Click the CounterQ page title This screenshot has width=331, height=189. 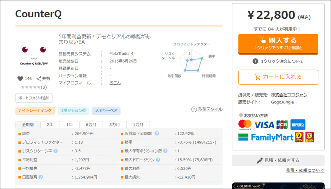(x=38, y=14)
